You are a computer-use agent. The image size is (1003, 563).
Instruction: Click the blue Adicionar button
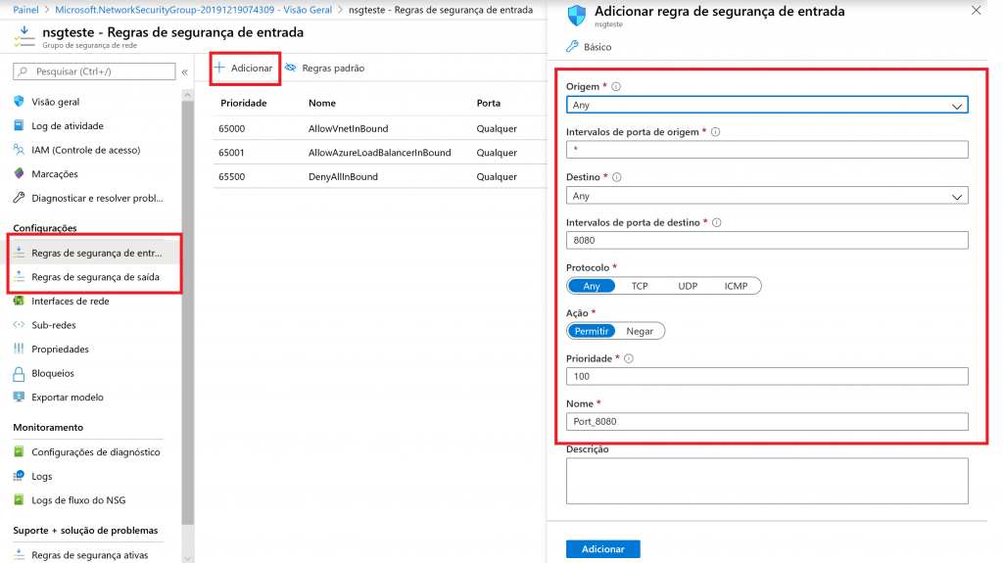(x=602, y=549)
